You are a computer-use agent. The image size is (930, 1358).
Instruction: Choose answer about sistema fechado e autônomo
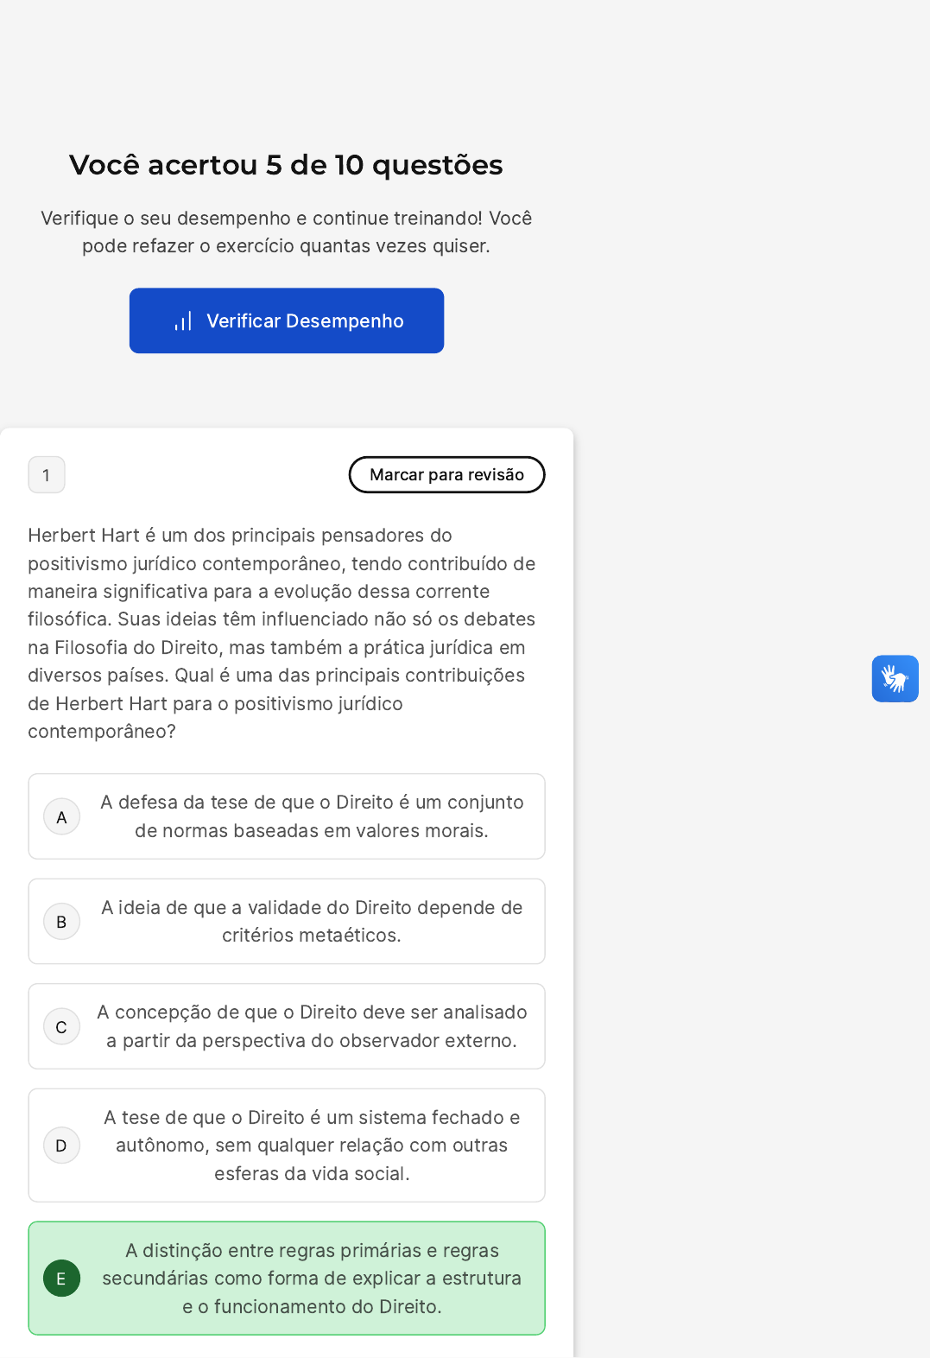pyautogui.click(x=287, y=1145)
